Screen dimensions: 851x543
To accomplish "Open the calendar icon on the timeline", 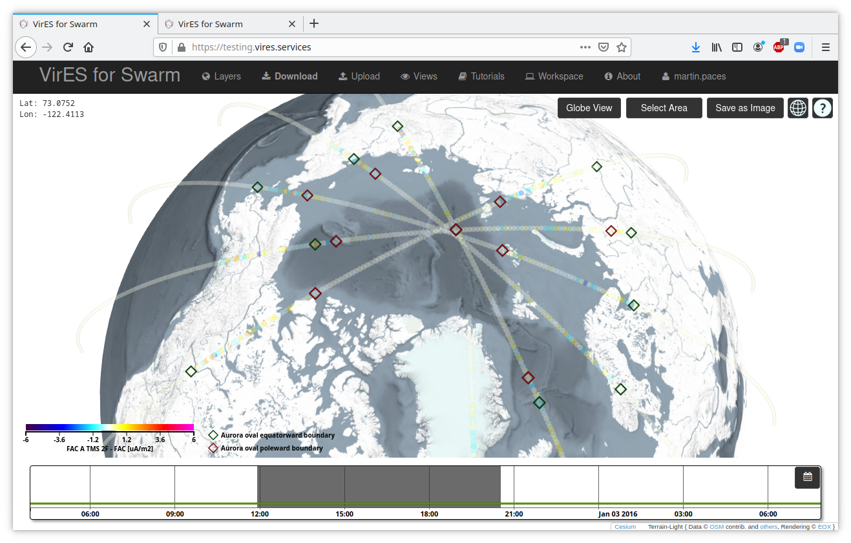I will coord(807,476).
